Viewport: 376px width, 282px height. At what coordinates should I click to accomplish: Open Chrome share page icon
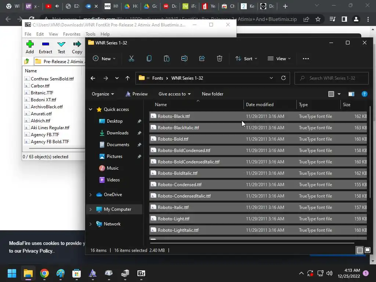(306, 19)
